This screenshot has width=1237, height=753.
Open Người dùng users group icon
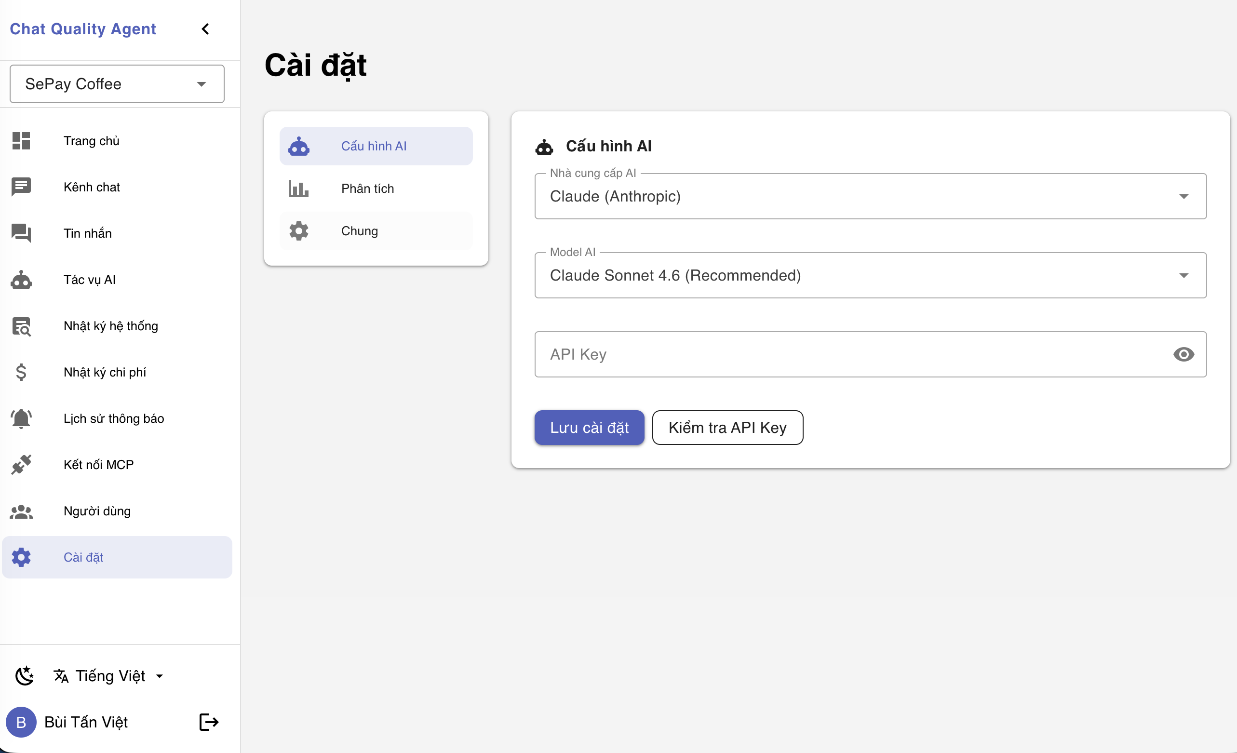[x=21, y=511]
